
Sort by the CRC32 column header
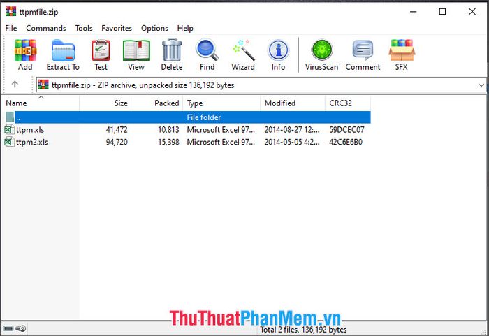tap(348, 103)
